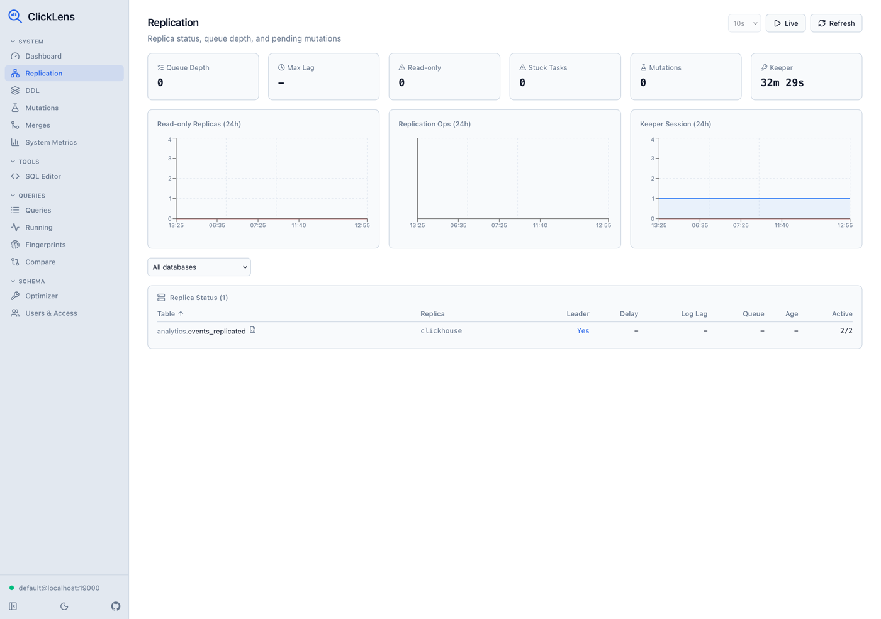Click the DDL layers icon
The image size is (881, 619).
(x=15, y=91)
